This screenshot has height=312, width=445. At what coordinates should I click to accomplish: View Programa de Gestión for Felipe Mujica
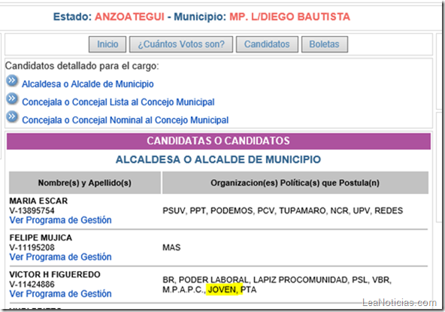pyautogui.click(x=60, y=257)
